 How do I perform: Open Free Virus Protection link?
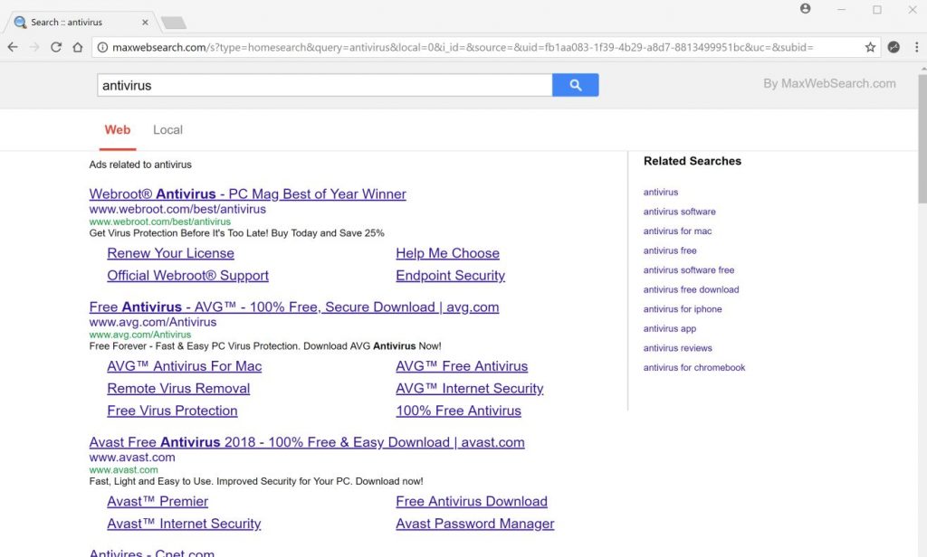172,411
